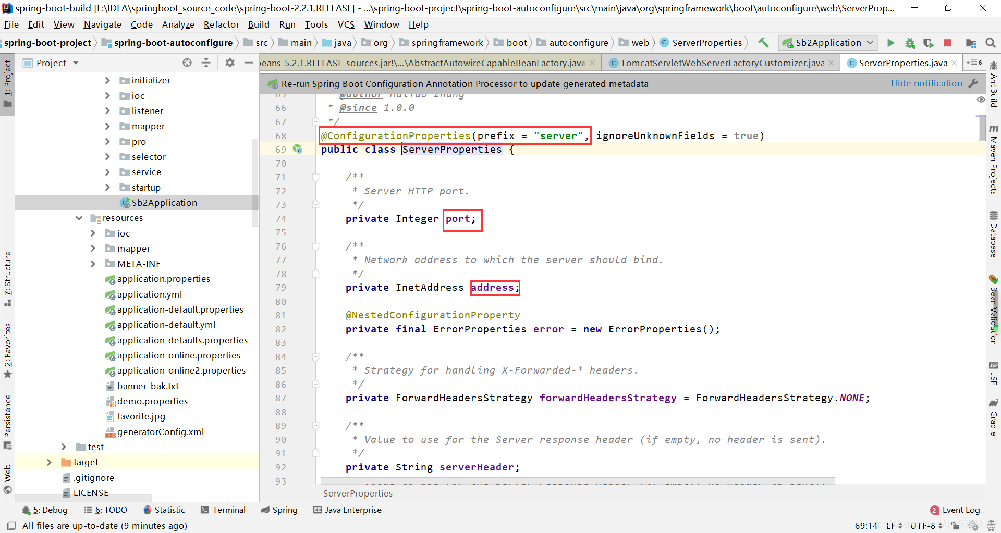
Task: Stop the running application with the red square
Action: (x=947, y=43)
